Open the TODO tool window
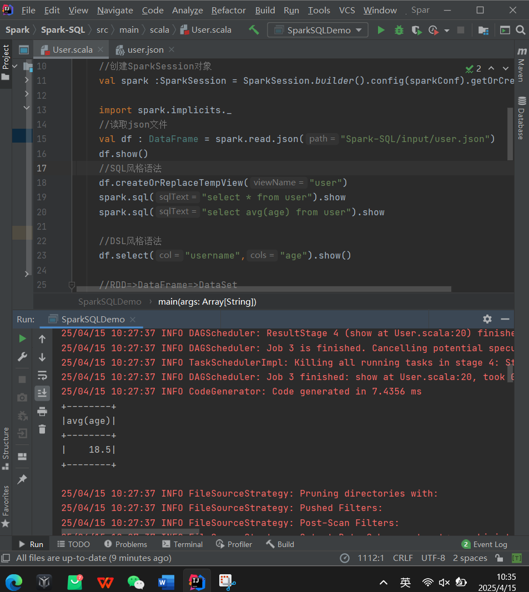529x592 pixels. point(73,544)
